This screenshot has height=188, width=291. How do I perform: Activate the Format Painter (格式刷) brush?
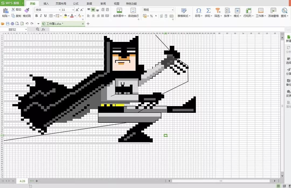[27, 10]
